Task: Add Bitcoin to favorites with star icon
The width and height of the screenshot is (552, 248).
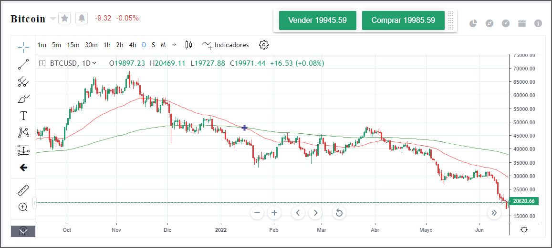Action: click(64, 18)
